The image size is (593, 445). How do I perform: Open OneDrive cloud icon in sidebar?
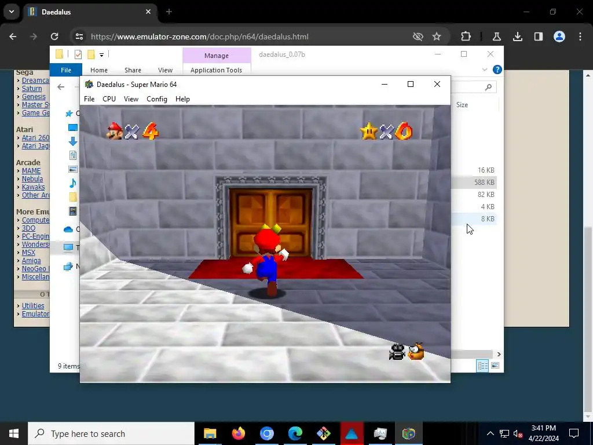68,229
